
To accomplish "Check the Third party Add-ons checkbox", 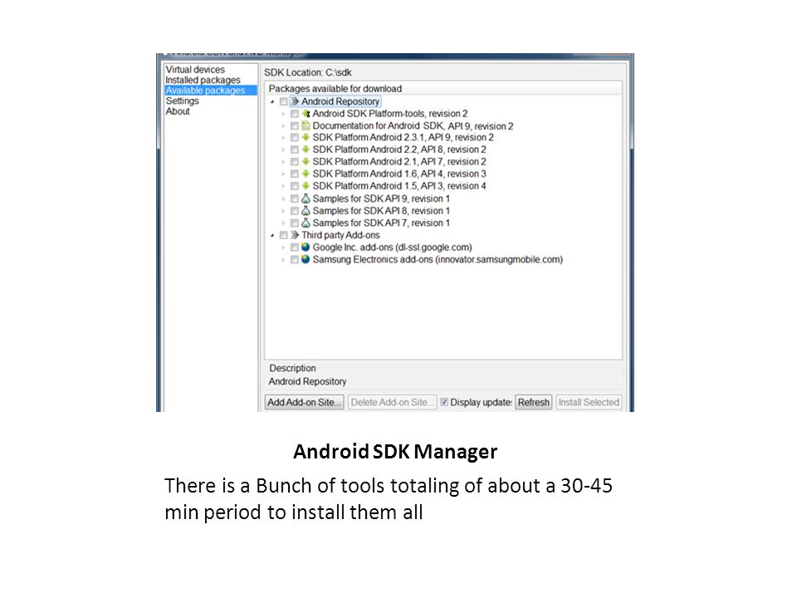I will click(x=284, y=235).
